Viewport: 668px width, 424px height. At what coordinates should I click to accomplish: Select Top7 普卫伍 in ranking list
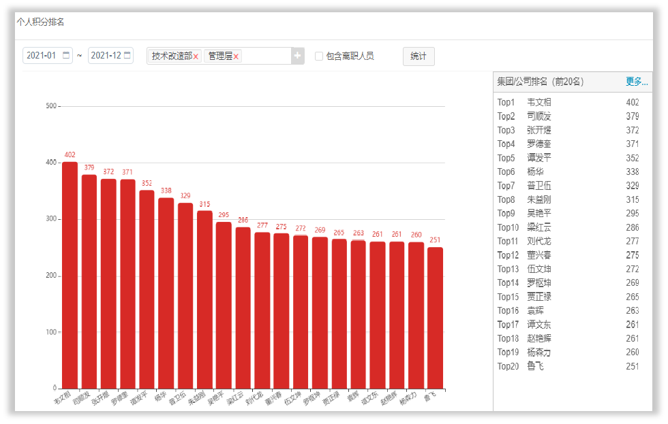tap(568, 186)
